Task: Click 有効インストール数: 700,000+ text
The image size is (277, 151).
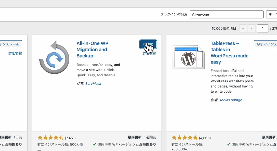Action: tap(187, 147)
